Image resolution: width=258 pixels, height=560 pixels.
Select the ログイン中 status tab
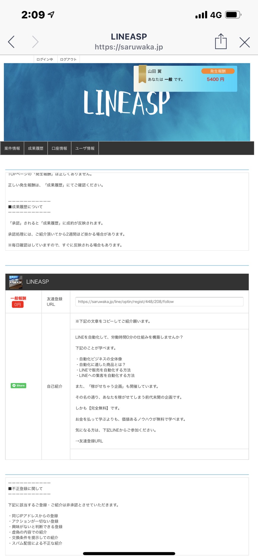coord(45,59)
